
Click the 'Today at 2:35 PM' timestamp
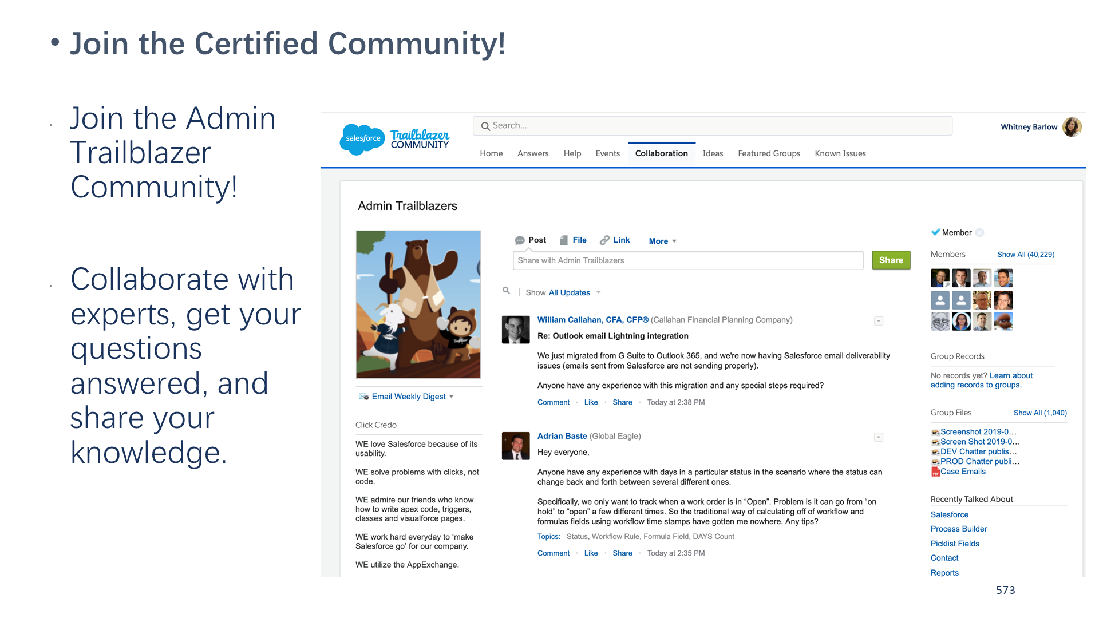tap(676, 553)
